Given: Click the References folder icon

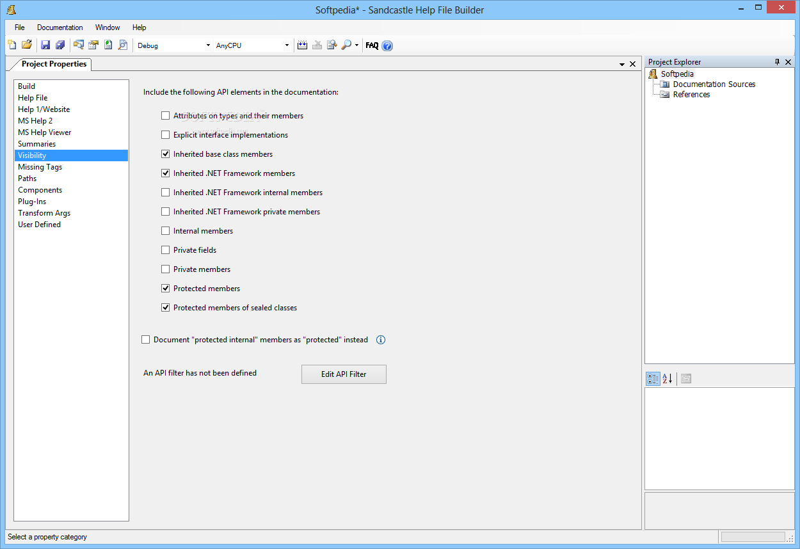Looking at the screenshot, I should coord(665,95).
